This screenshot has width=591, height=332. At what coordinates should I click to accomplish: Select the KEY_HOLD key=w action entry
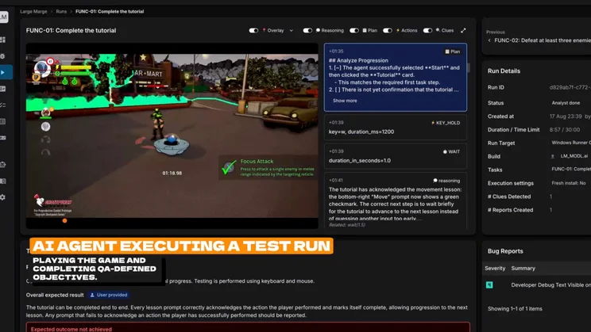tap(396, 128)
